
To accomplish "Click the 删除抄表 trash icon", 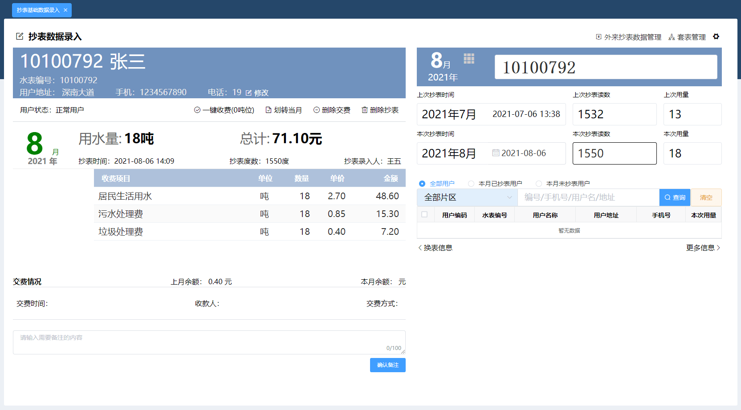I will tap(364, 110).
